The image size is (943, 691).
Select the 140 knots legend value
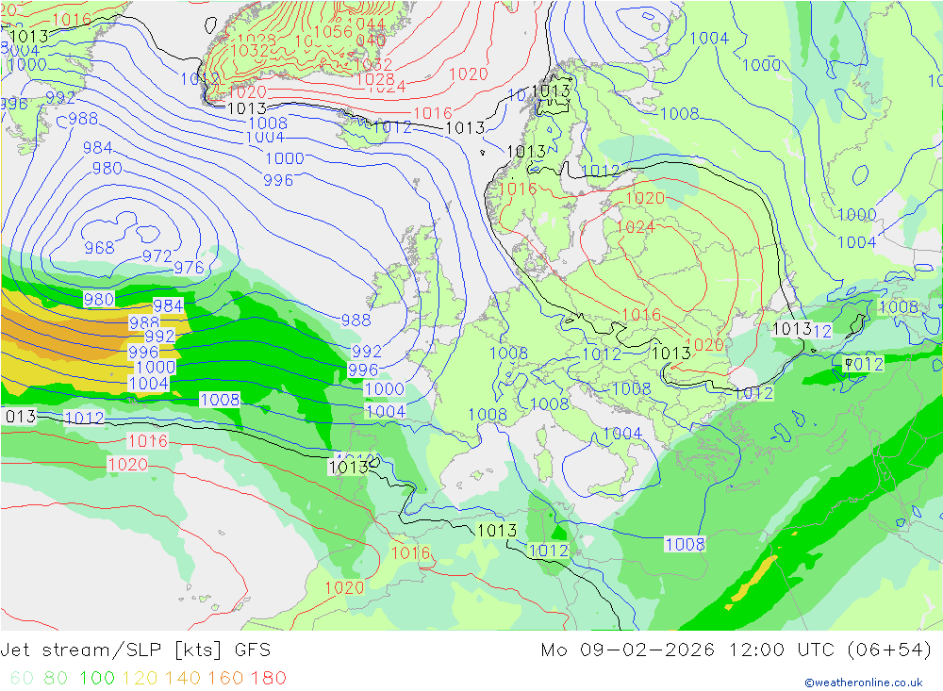click(183, 678)
